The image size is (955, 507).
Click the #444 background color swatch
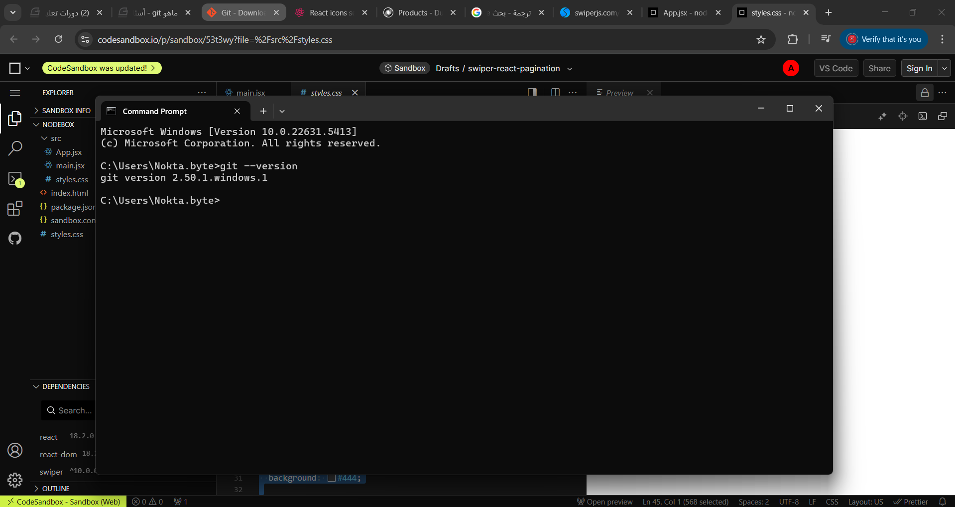click(332, 478)
